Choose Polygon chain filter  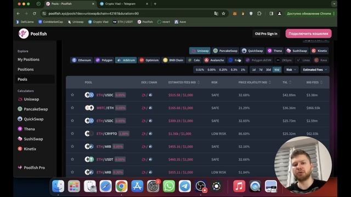104,60
